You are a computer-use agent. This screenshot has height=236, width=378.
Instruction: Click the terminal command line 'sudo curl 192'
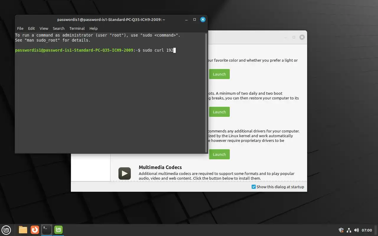click(158, 50)
